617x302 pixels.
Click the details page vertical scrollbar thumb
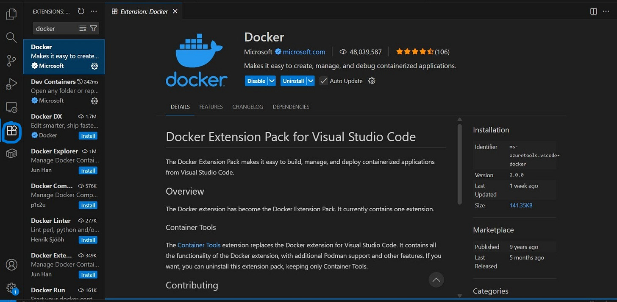[x=460, y=164]
